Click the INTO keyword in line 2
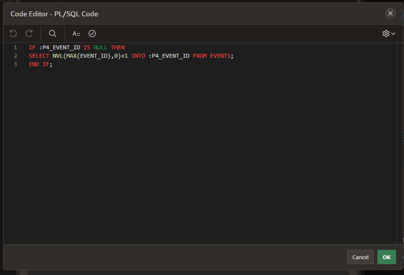 pos(138,56)
